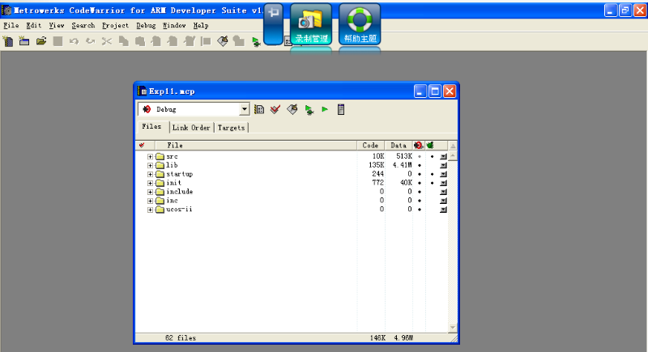Toggle target dot for startup folder
The width and height of the screenshot is (648, 352).
(x=419, y=174)
